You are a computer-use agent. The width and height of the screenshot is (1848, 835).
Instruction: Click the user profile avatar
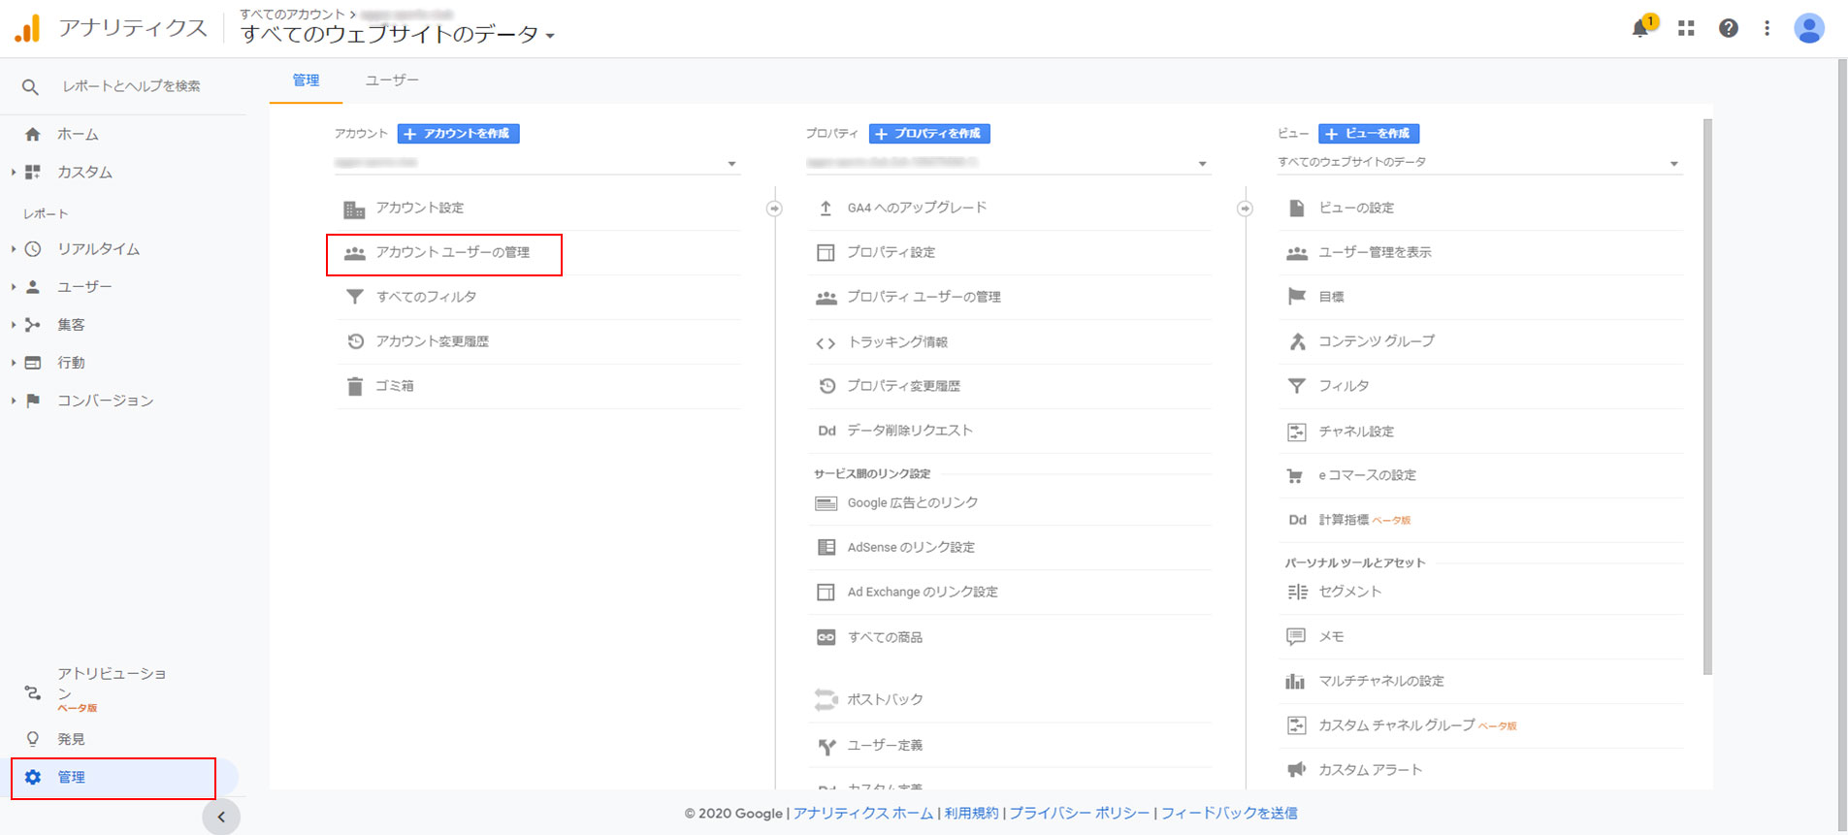(1808, 28)
